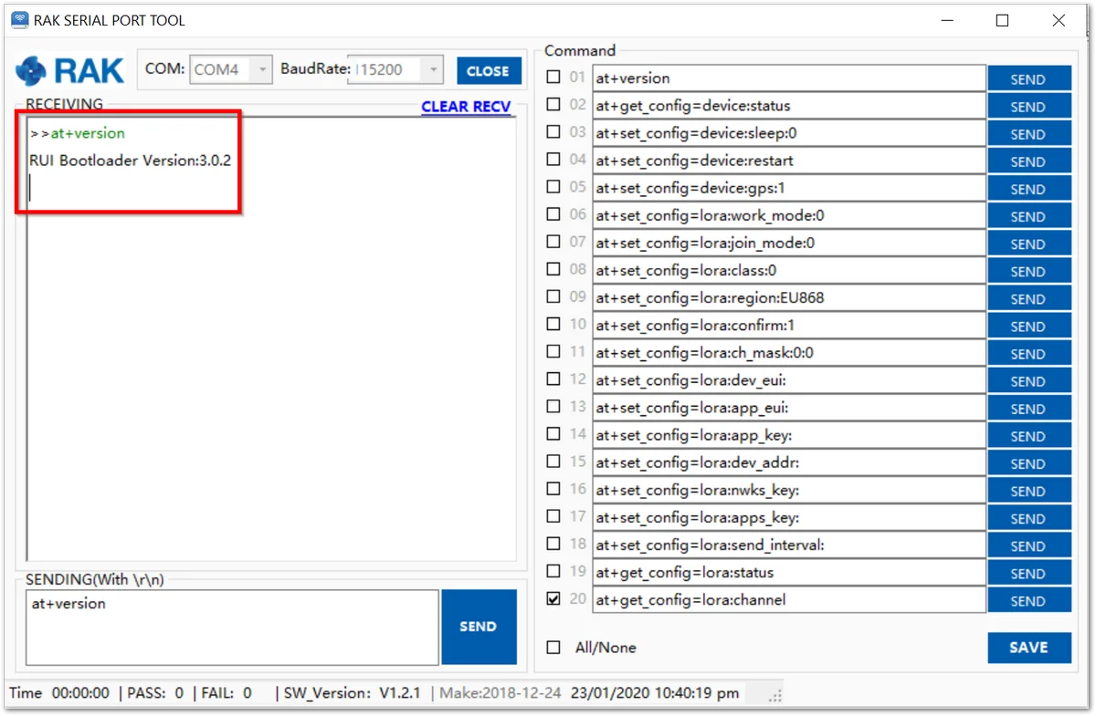
Task: Click Make:2018-12-24 status bar text
Action: (501, 693)
